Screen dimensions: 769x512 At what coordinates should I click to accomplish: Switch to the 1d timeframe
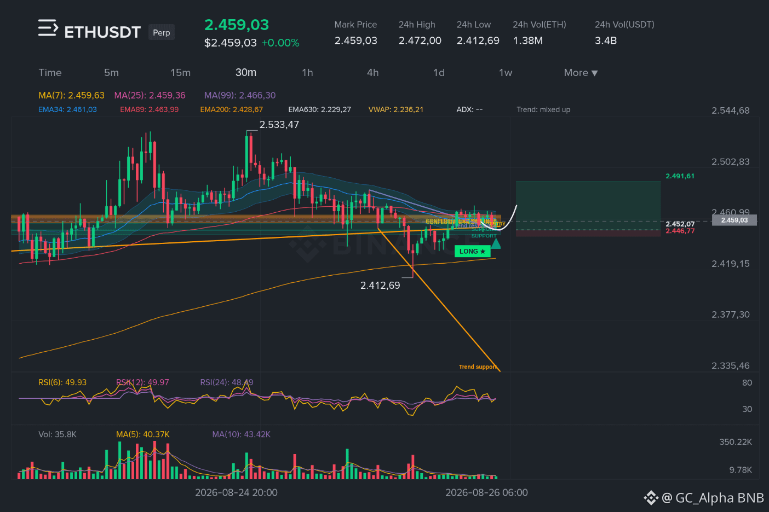439,73
